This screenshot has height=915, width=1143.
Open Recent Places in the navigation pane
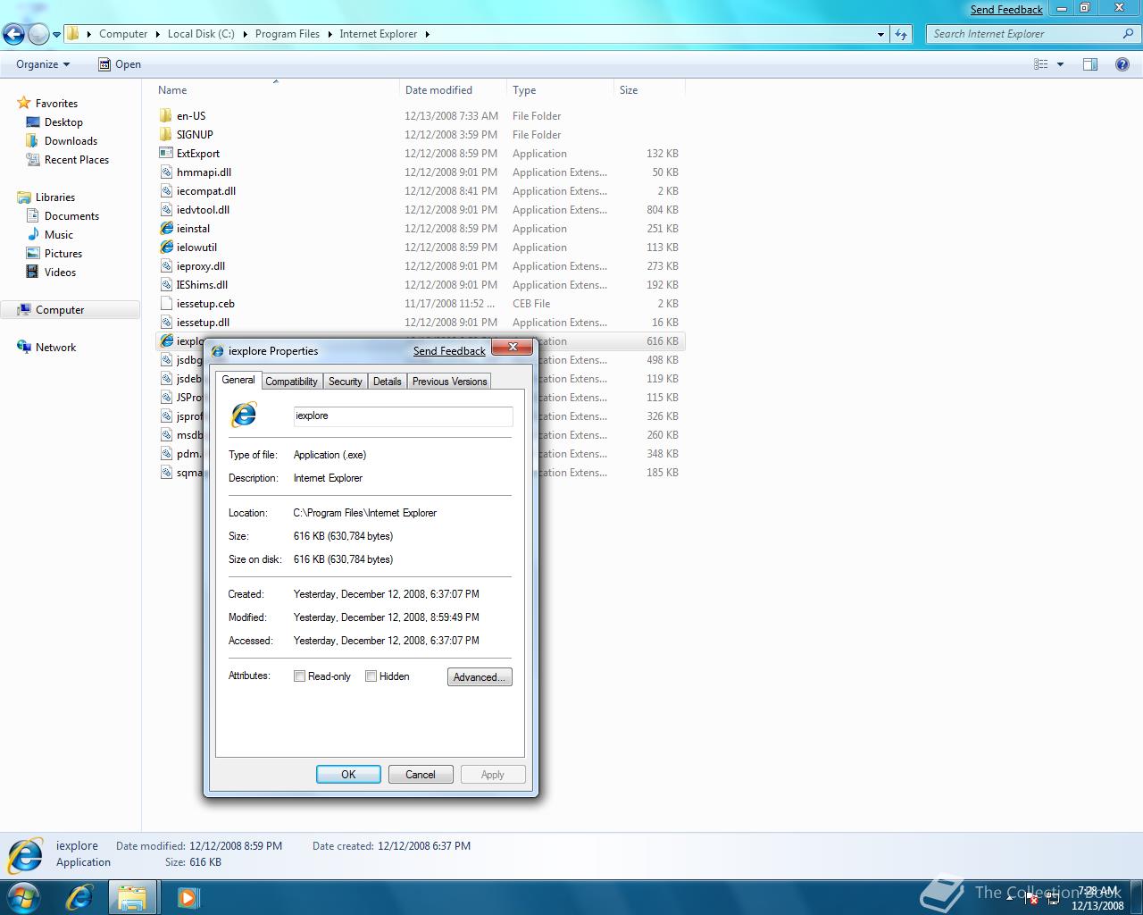[x=77, y=160]
